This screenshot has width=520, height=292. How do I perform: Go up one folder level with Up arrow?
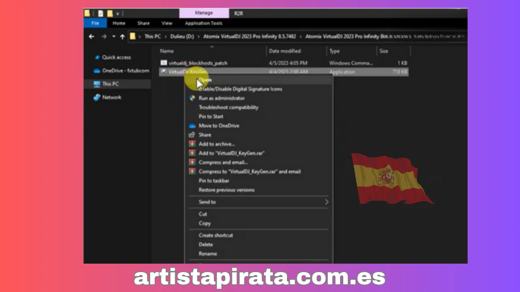(122, 36)
